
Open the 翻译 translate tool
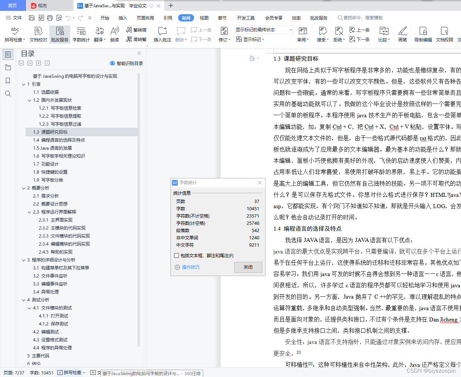[x=99, y=35]
